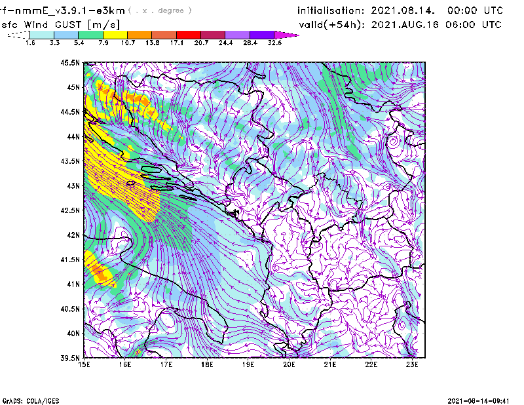Image resolution: width=524 pixels, height=405 pixels.
Task: Click the magenta arrow end of legend
Action: point(286,35)
